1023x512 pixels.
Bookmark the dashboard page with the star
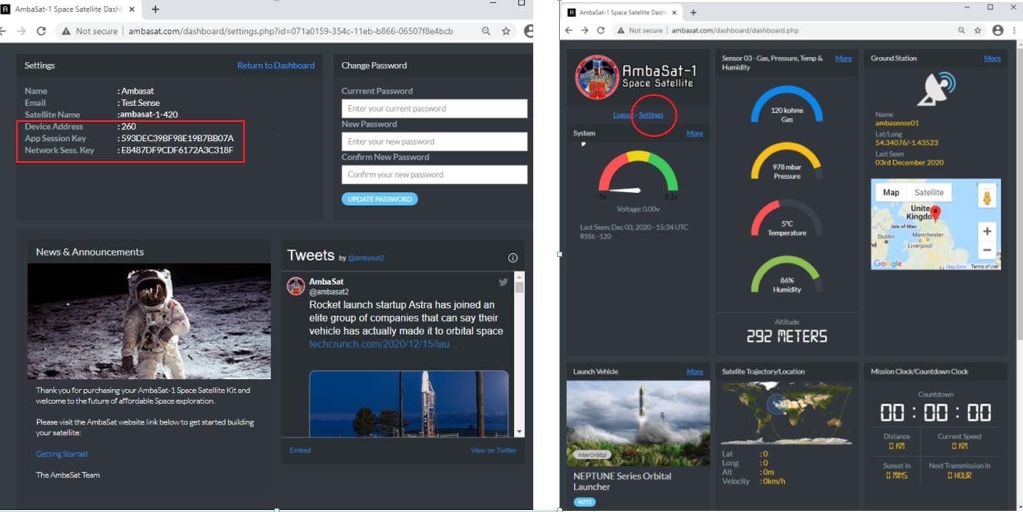977,30
